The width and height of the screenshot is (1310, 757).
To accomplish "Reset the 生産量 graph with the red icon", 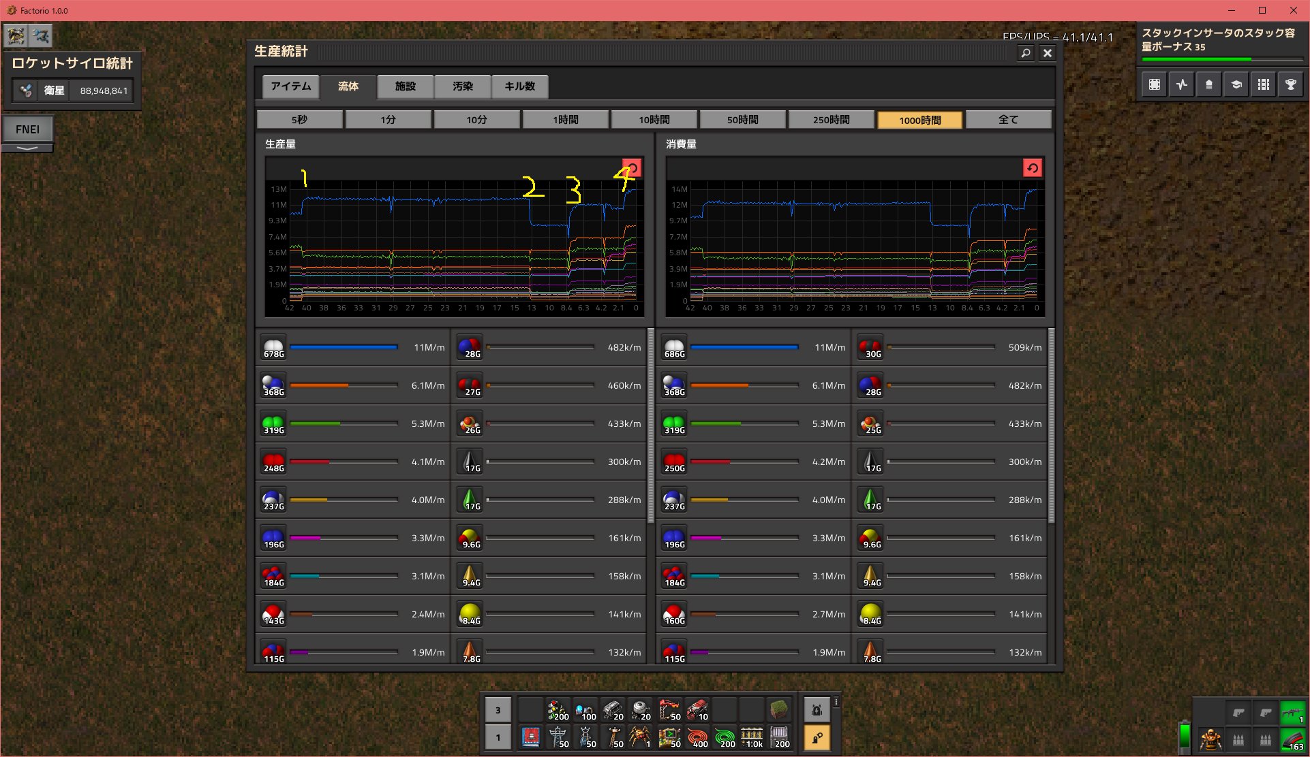I will coord(632,168).
